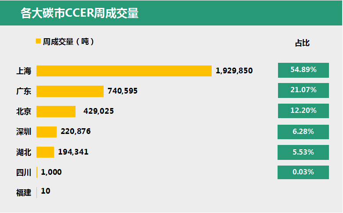Select the 福建 category label
The image size is (343, 213).
coord(24,193)
